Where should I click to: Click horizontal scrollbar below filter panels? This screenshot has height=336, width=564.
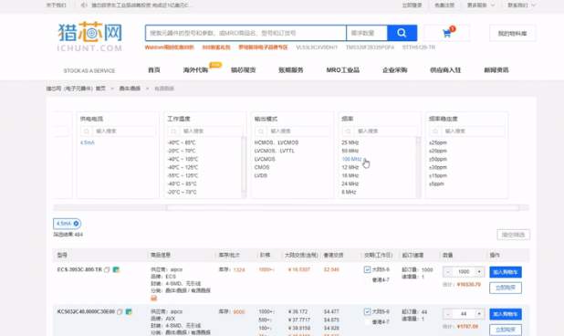342,207
